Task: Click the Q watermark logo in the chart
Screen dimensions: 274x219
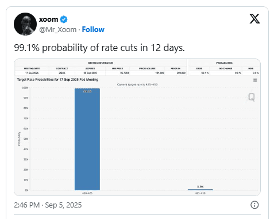Action: 252,97
